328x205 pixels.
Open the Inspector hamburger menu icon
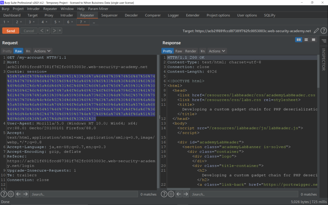[x=324, y=41]
